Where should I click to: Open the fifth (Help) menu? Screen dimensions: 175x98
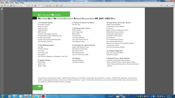pyautogui.click(x=22, y=3)
